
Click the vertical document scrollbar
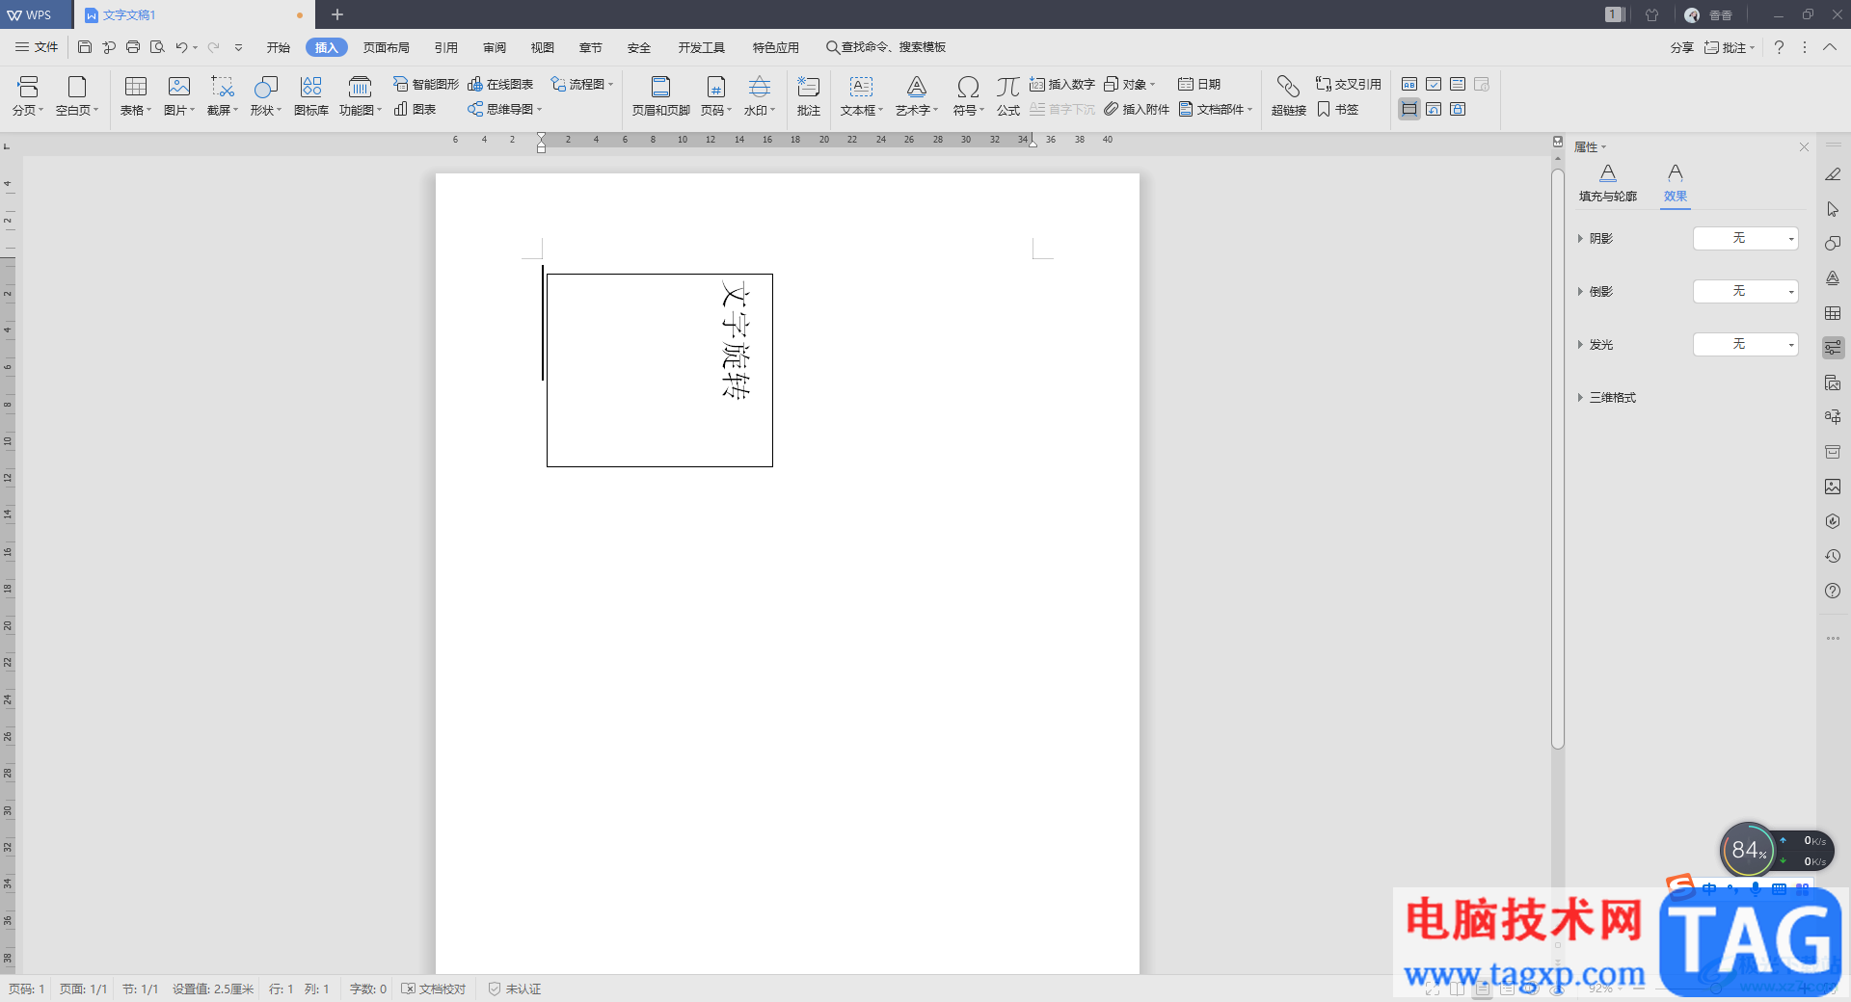pyautogui.click(x=1557, y=459)
